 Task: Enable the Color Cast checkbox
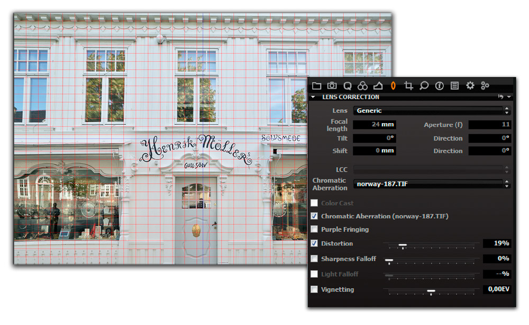[314, 203]
